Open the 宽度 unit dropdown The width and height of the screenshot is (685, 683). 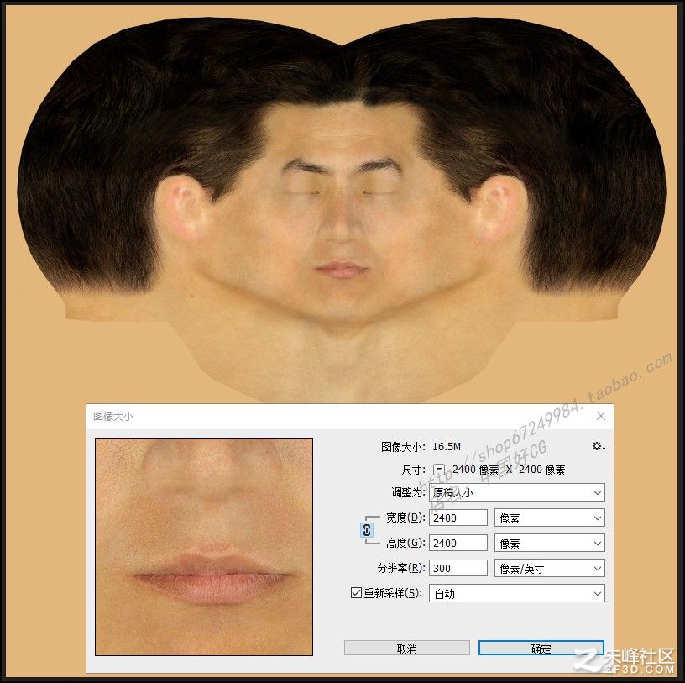tap(550, 518)
